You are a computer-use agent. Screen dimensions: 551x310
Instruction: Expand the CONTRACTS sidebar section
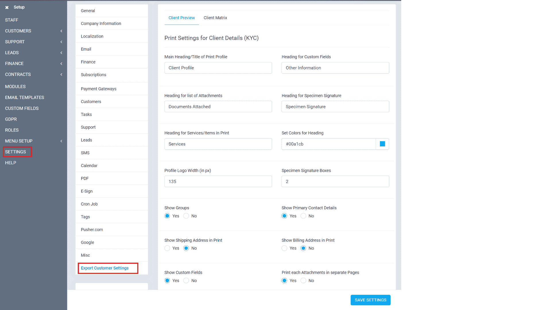pyautogui.click(x=18, y=74)
